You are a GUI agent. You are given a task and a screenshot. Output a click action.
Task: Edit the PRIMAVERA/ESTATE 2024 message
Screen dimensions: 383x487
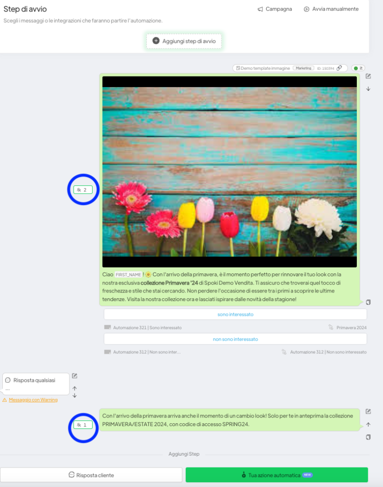click(x=368, y=412)
